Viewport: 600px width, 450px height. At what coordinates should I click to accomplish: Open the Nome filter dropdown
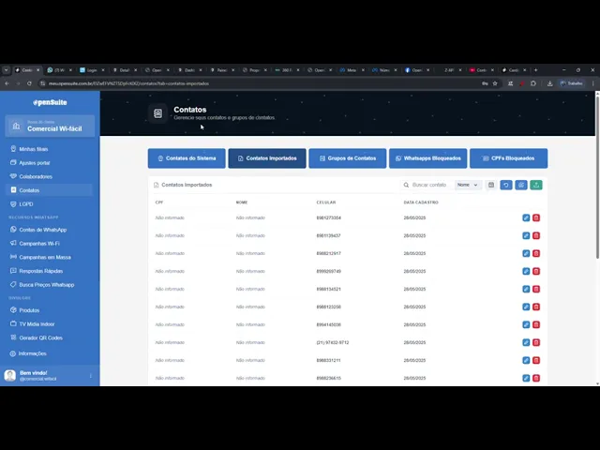click(x=467, y=185)
